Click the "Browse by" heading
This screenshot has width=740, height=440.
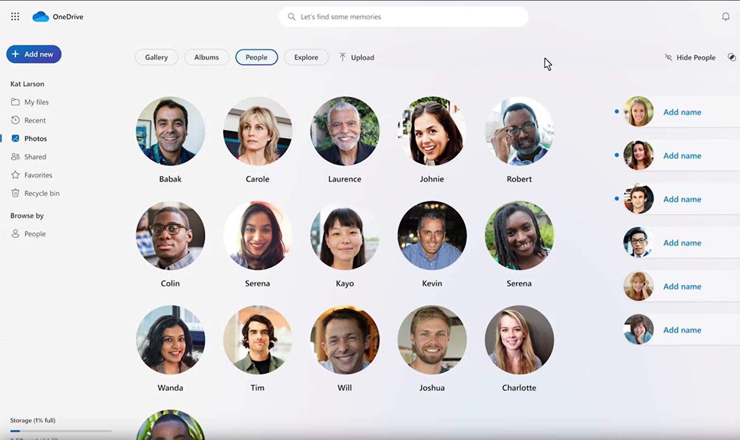[x=27, y=216]
